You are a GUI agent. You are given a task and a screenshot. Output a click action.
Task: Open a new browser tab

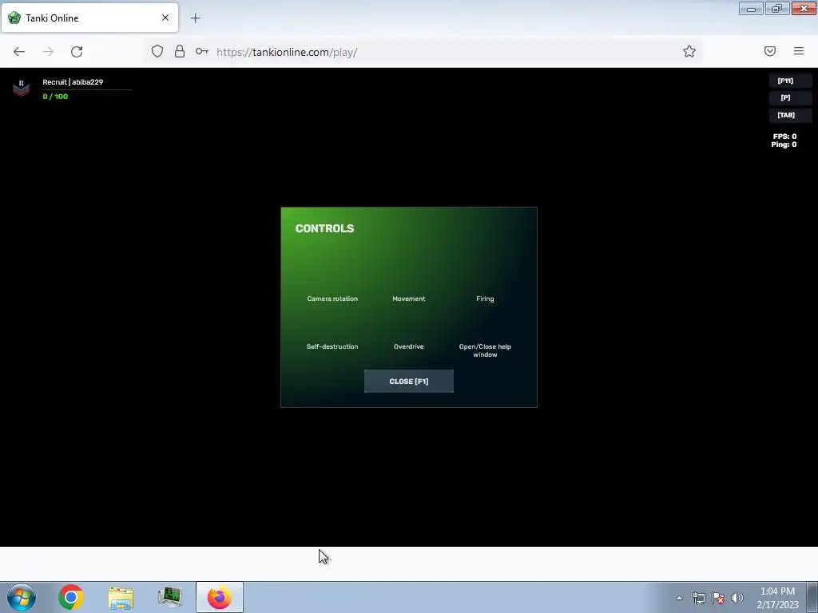(195, 18)
